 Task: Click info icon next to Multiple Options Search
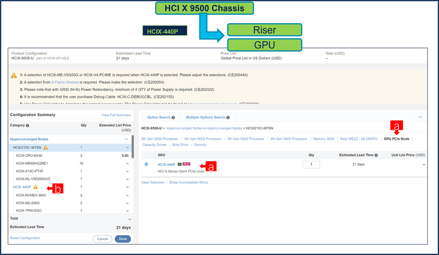click(228, 117)
